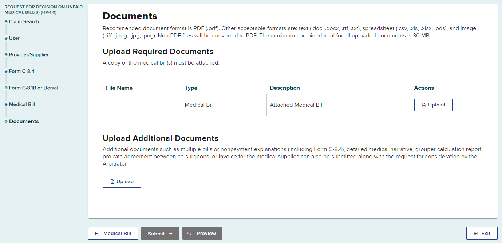Click the Provider/Supplier step bullet marker
The height and width of the screenshot is (243, 502).
point(6,55)
